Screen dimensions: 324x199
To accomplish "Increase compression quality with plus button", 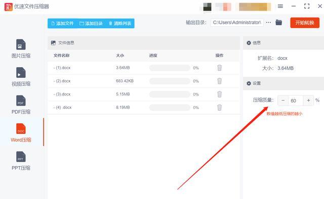I will pyautogui.click(x=308, y=101).
